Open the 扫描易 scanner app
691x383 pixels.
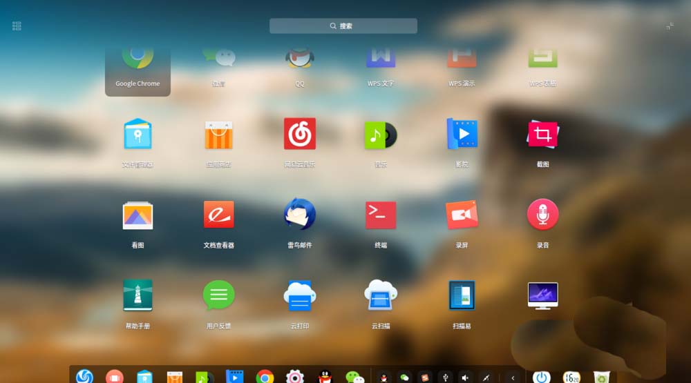tap(462, 295)
